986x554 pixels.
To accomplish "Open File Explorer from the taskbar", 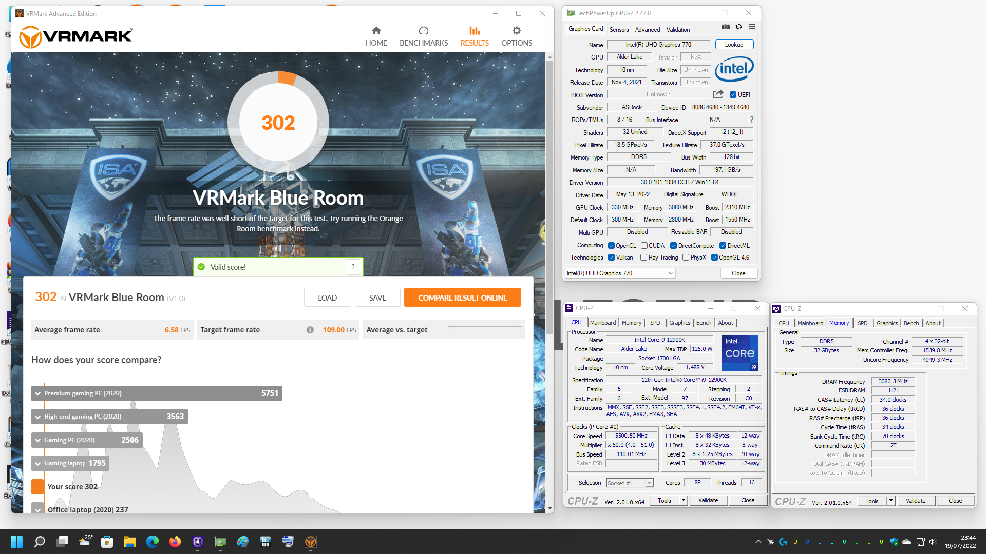I will [130, 542].
